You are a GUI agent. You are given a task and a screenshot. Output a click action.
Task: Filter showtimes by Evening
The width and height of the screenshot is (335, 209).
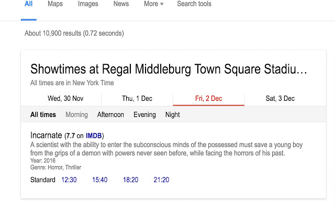pyautogui.click(x=144, y=115)
